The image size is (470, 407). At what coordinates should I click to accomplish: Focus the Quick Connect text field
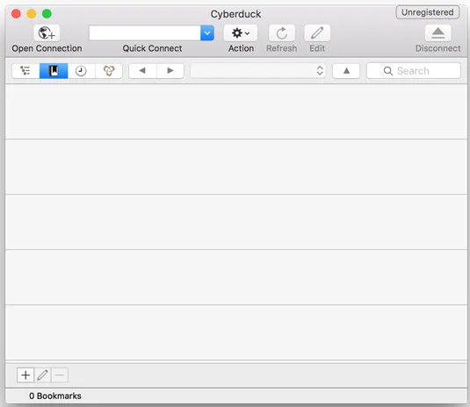[145, 33]
